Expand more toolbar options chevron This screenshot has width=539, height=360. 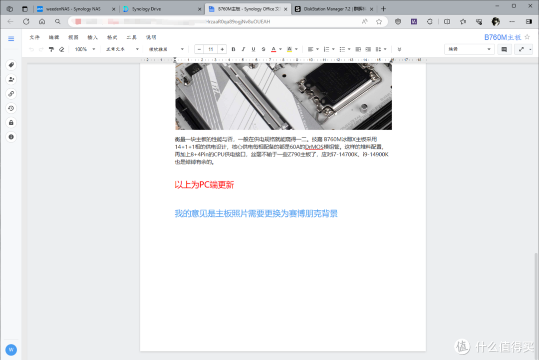click(x=399, y=49)
